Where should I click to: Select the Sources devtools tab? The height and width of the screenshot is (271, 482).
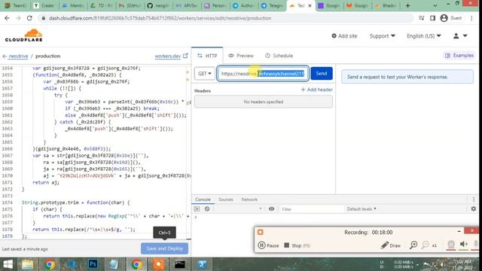[x=226, y=199]
